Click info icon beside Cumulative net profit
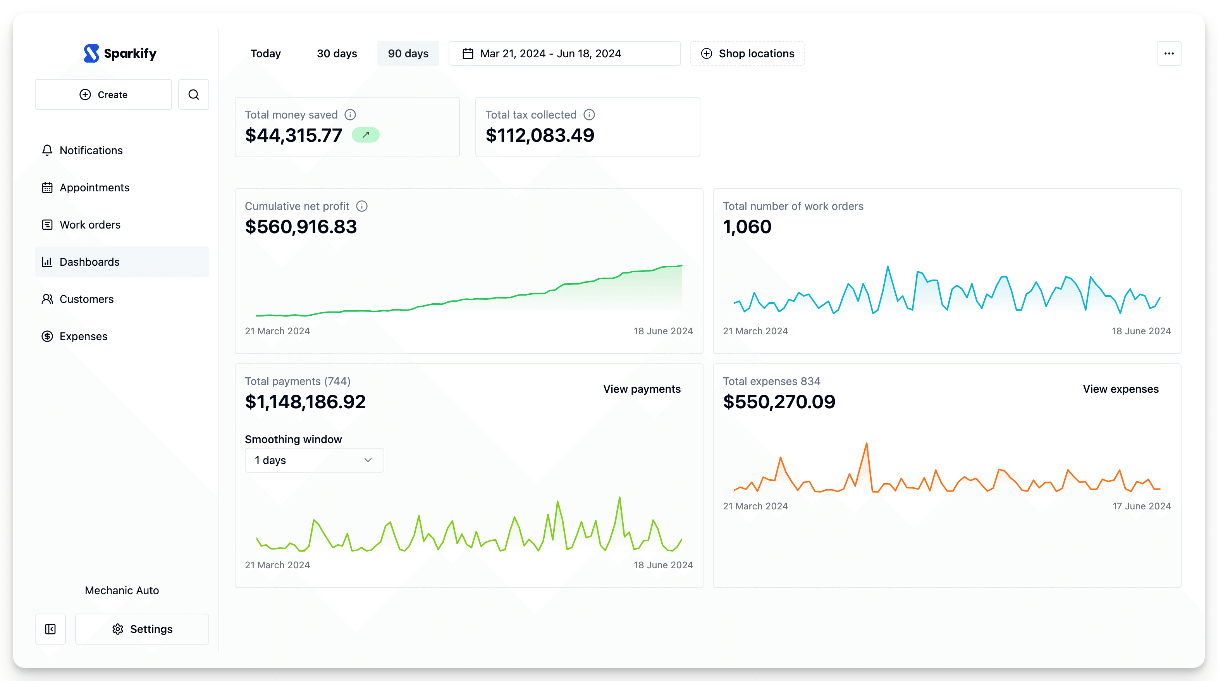This screenshot has width=1218, height=681. [x=362, y=206]
